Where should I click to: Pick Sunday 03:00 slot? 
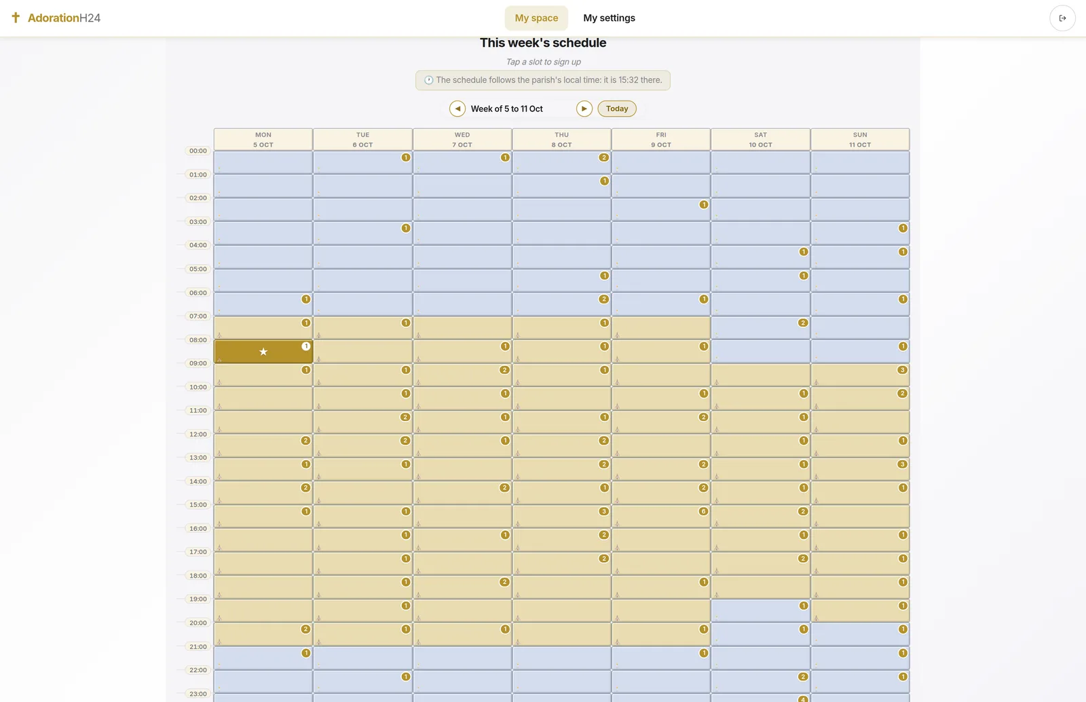pos(860,234)
